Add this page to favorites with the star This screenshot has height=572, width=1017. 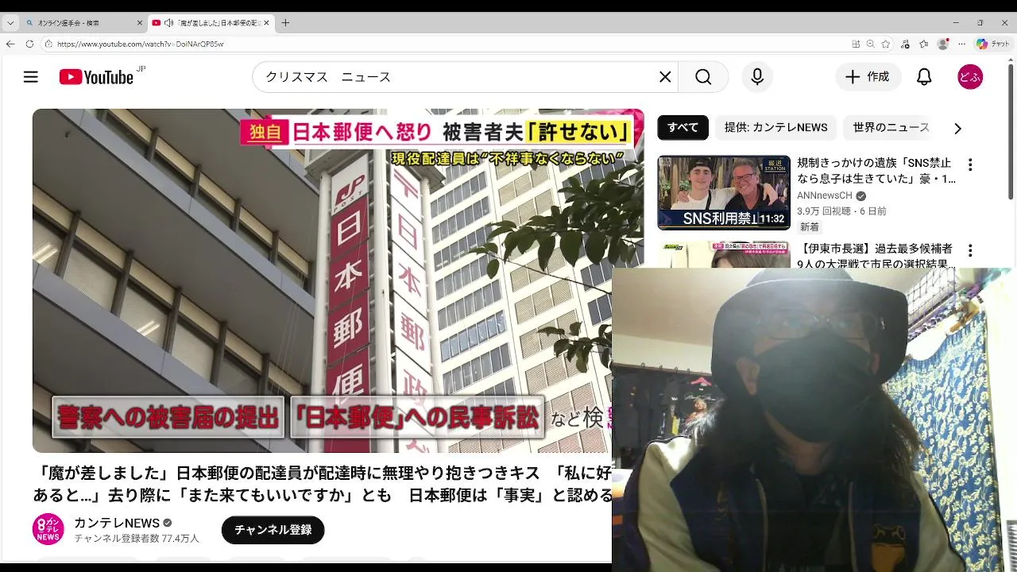[x=886, y=44]
